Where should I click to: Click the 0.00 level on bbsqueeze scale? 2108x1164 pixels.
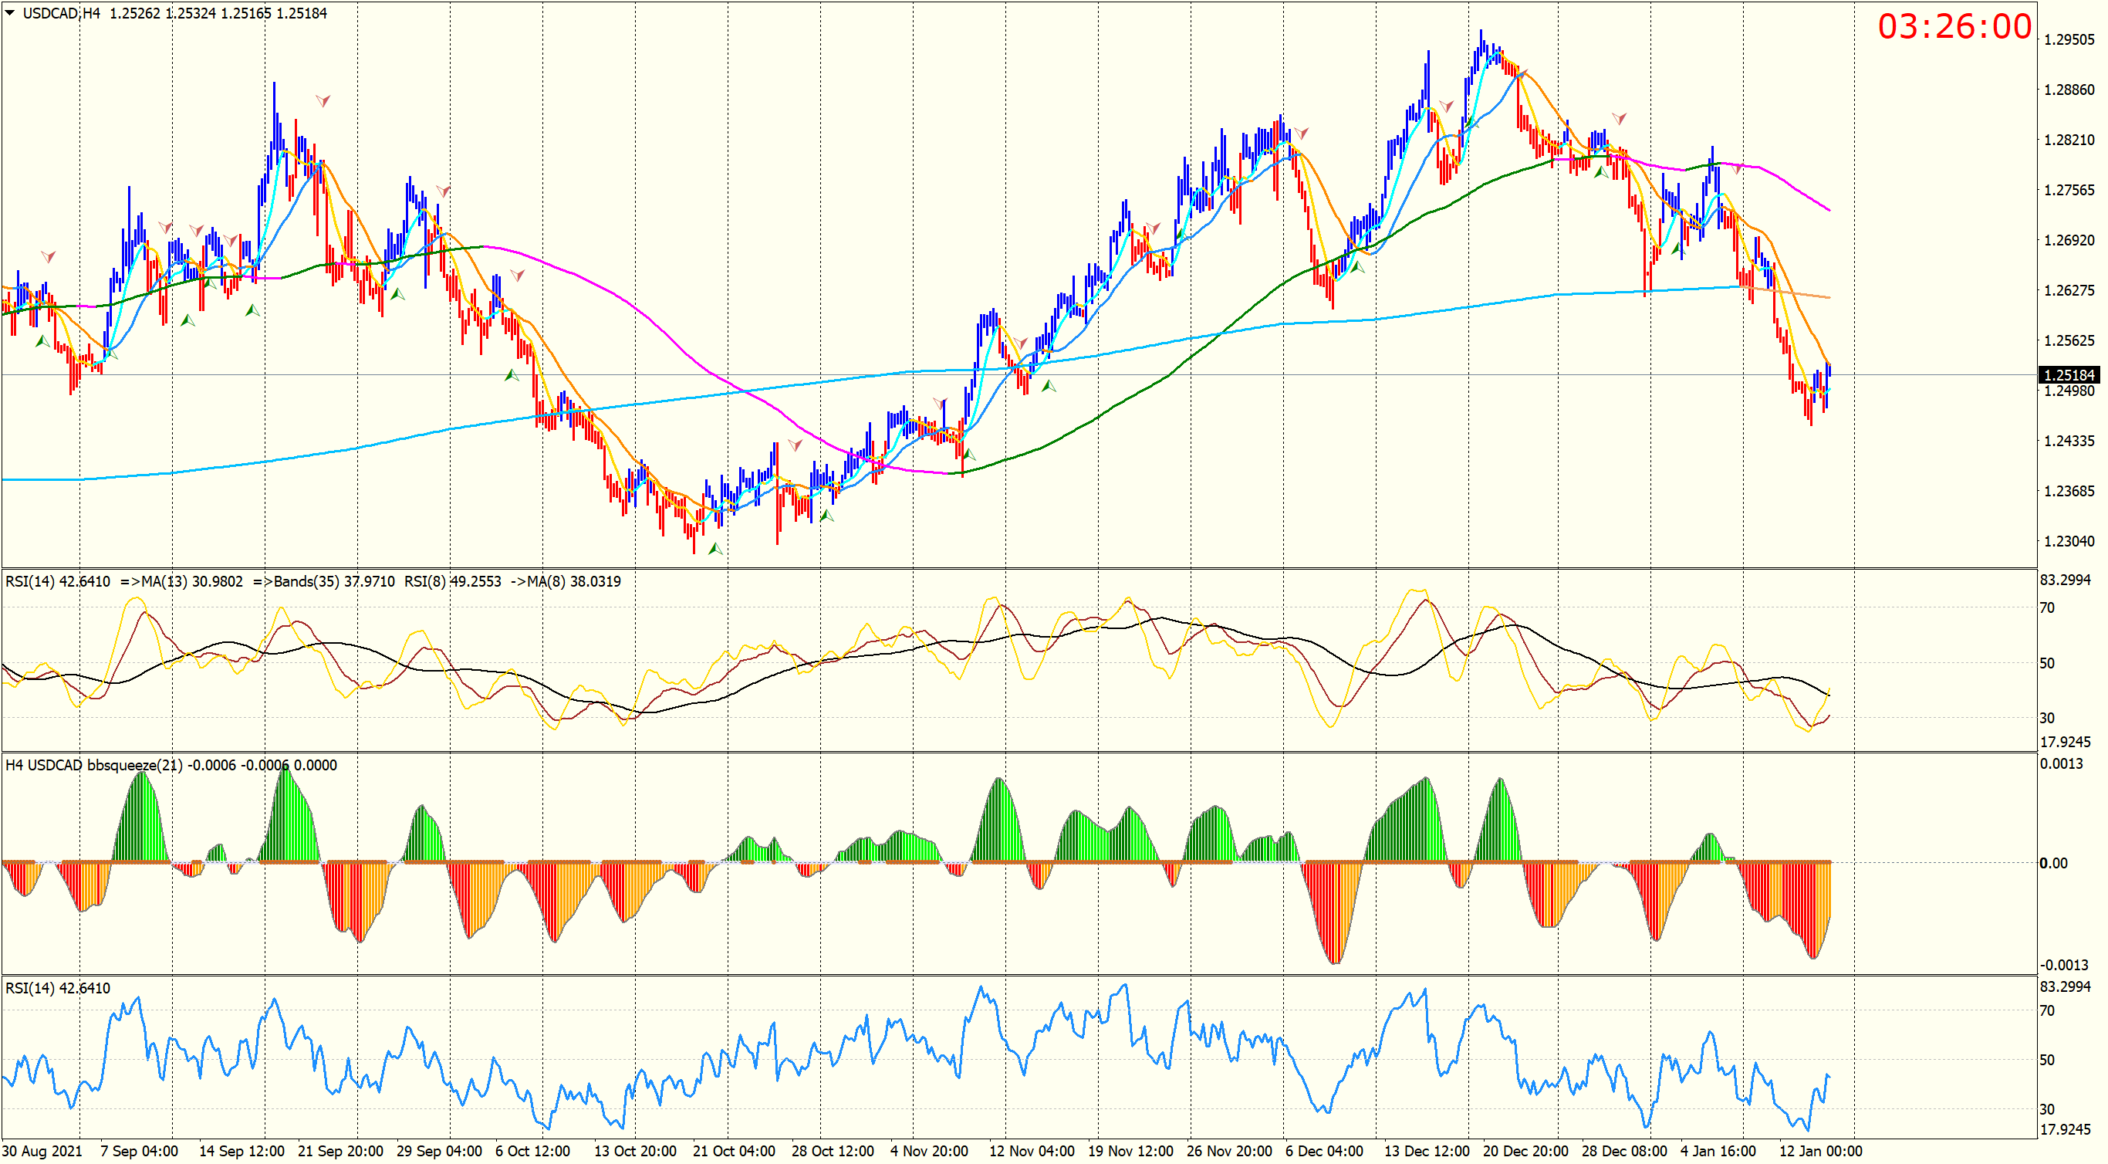click(2053, 863)
